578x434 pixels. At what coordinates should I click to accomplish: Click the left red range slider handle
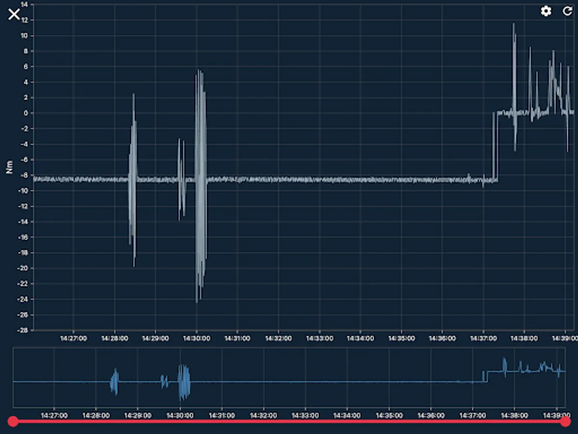click(x=13, y=421)
